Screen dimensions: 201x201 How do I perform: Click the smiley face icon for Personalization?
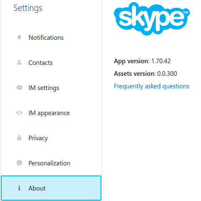click(19, 163)
